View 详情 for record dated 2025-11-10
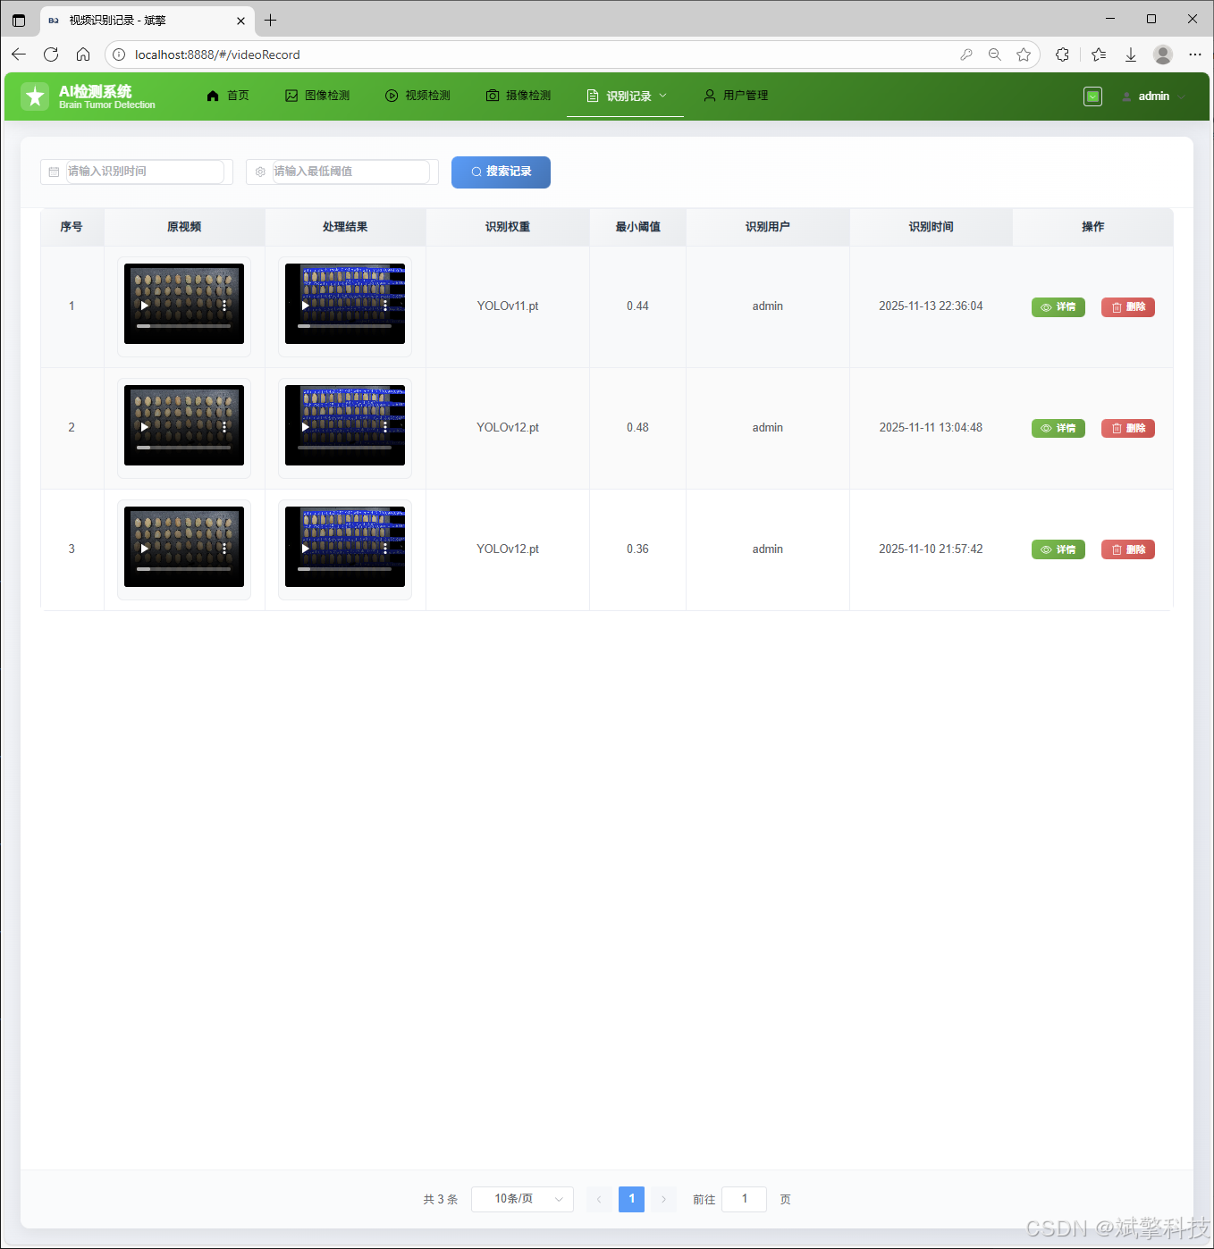Image resolution: width=1214 pixels, height=1249 pixels. point(1058,550)
